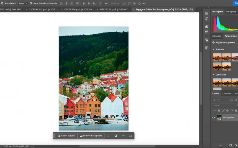Open the Properties panel sliders icon

coord(206,13)
